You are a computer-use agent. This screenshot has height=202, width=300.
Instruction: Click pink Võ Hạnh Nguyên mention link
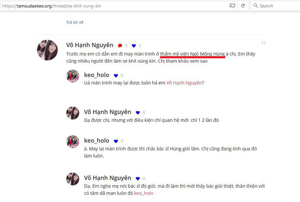pos(184,83)
